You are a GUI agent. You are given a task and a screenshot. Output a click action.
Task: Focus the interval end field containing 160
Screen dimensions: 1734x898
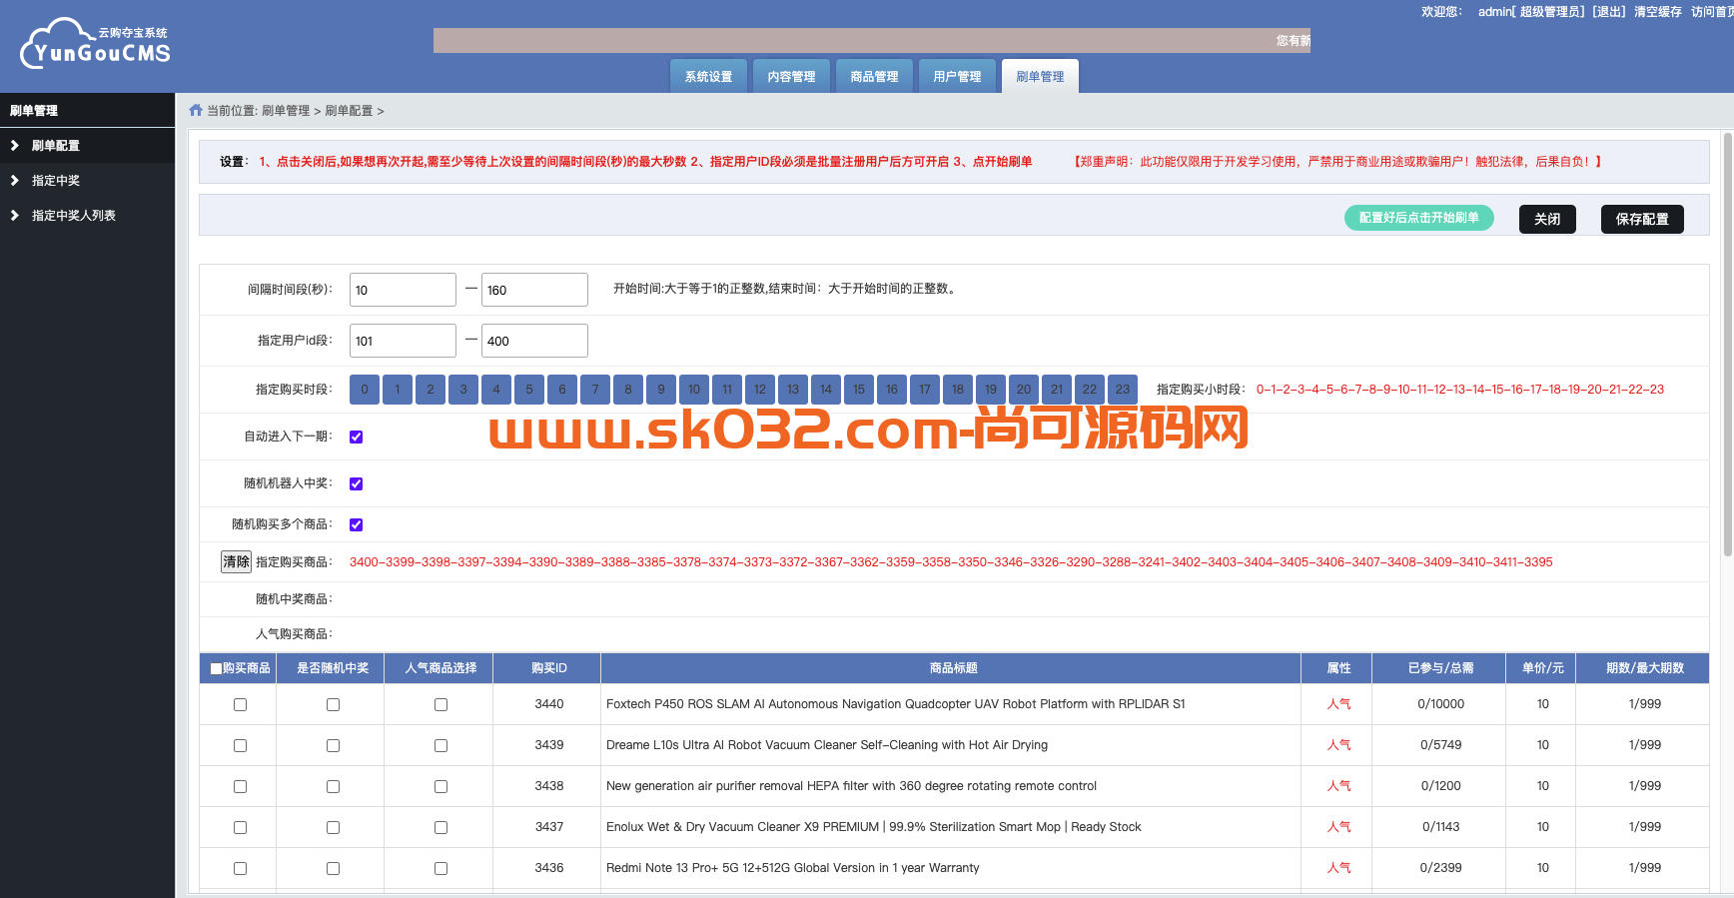point(534,290)
